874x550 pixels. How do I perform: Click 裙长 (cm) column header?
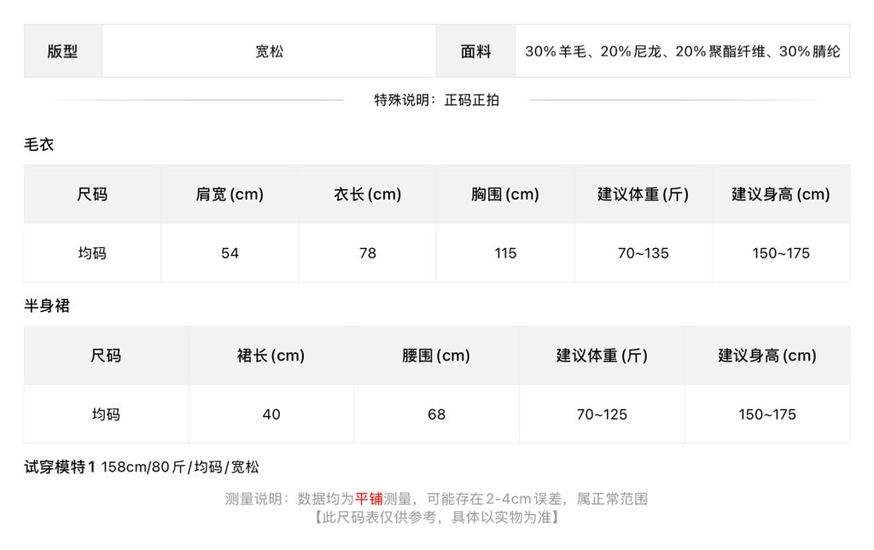coord(271,356)
